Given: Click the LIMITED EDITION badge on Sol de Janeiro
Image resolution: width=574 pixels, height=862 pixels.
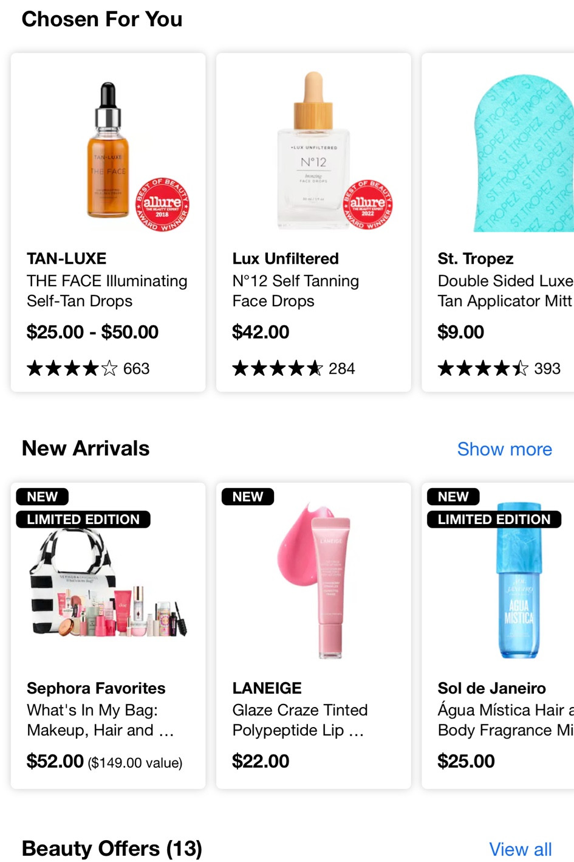Looking at the screenshot, I should click(495, 519).
